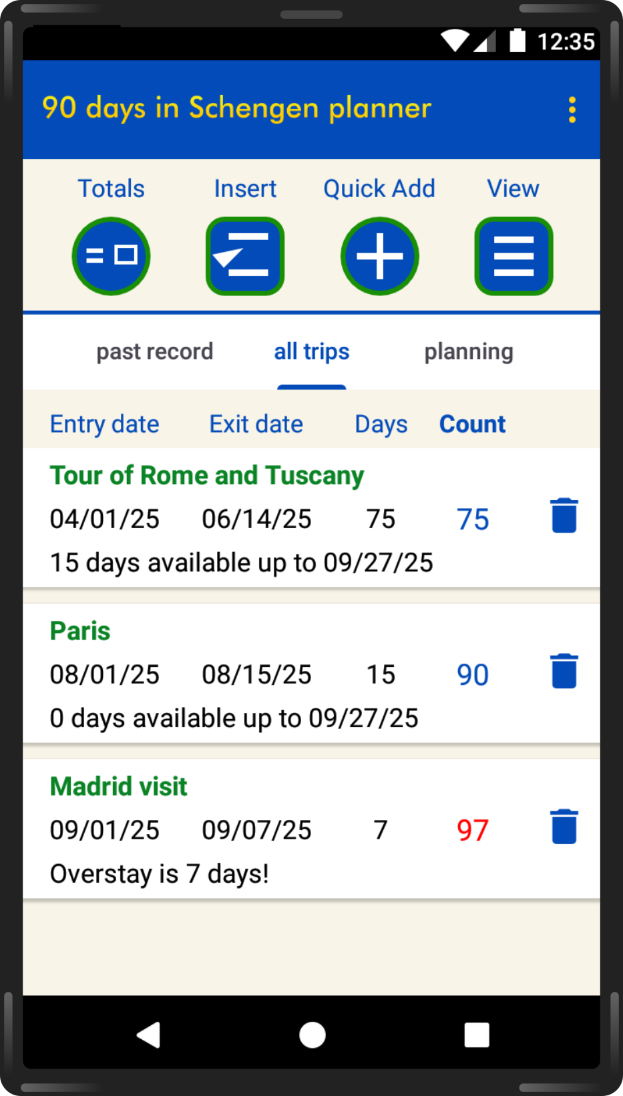
Task: Open the Tour of Rome and Tuscany entry
Action: tap(207, 475)
